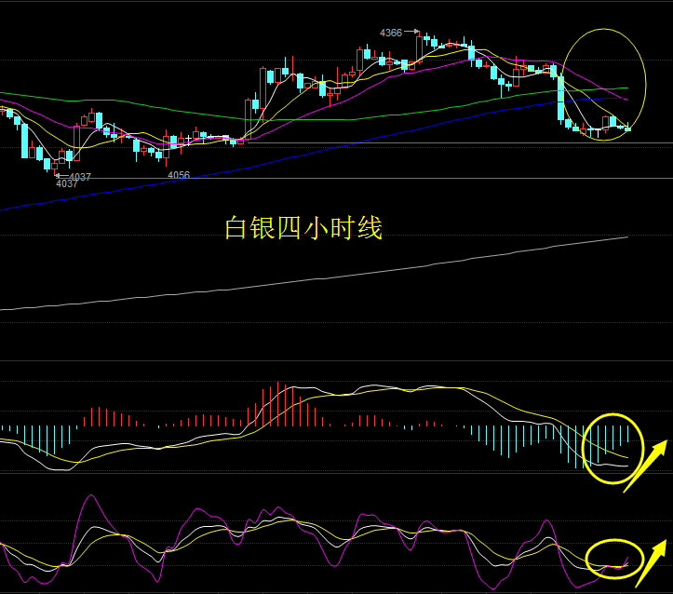Image resolution: width=673 pixels, height=594 pixels.
Task: Click the large cyan falling candle inside the big ellipse
Action: pos(560,98)
